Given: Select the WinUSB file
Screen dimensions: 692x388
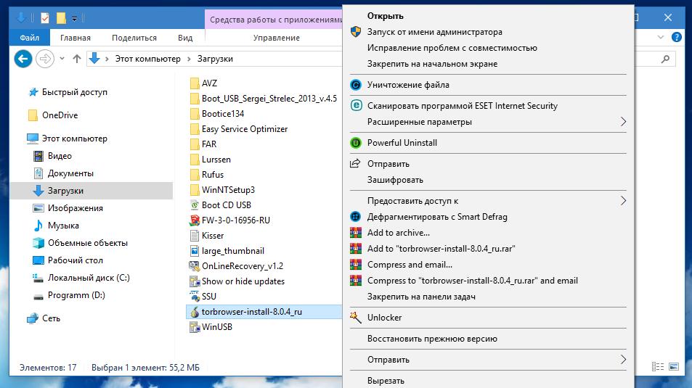Looking at the screenshot, I should pyautogui.click(x=216, y=326).
